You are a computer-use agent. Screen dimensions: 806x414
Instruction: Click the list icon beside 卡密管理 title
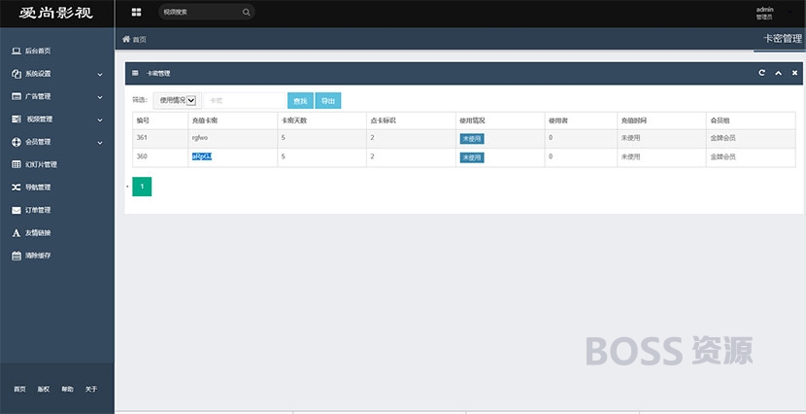[x=135, y=73]
